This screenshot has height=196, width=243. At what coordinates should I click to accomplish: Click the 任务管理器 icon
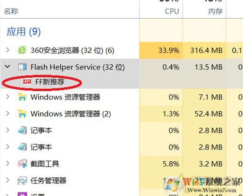pos(22,180)
